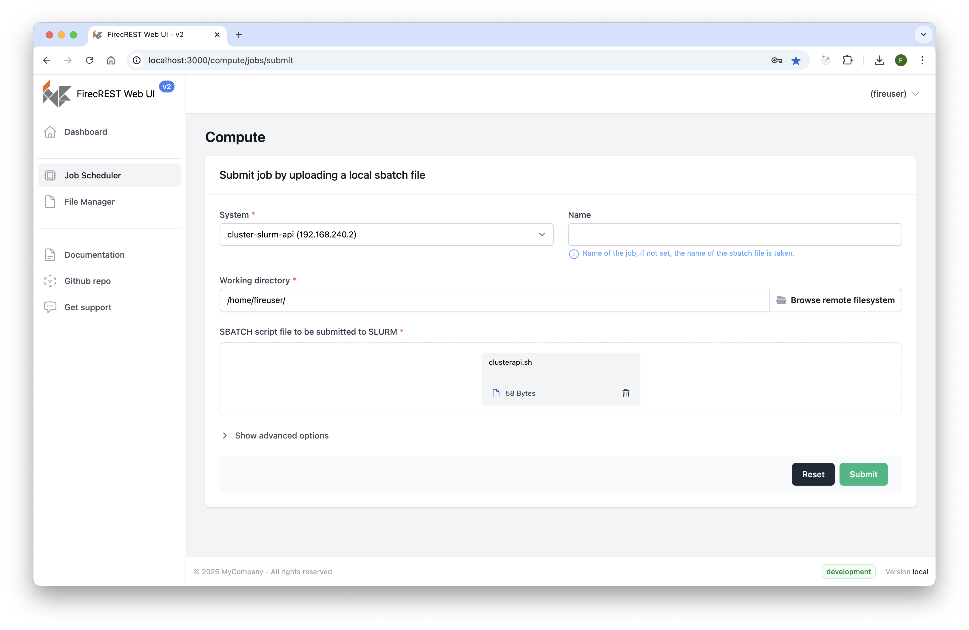Expand Show advanced options
Image resolution: width=969 pixels, height=630 pixels.
[x=276, y=436]
